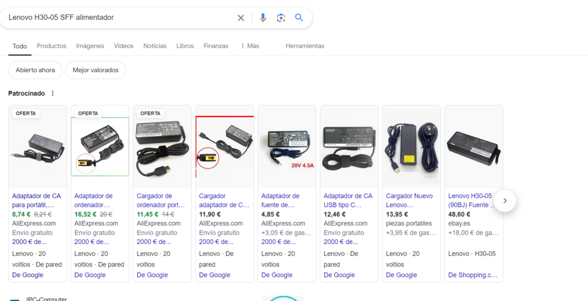Click the OFERTA badge on the 11,45 € item
588x301 pixels.
151,113
